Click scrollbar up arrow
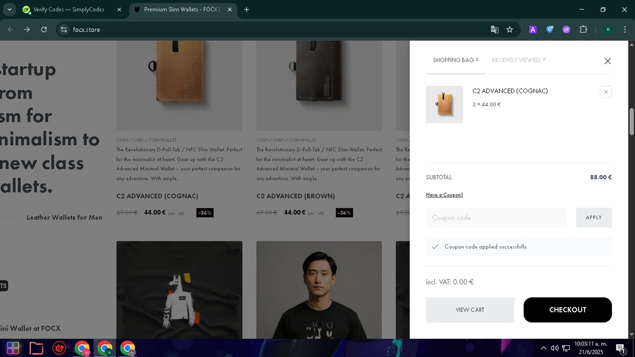635x357 pixels. (632, 44)
